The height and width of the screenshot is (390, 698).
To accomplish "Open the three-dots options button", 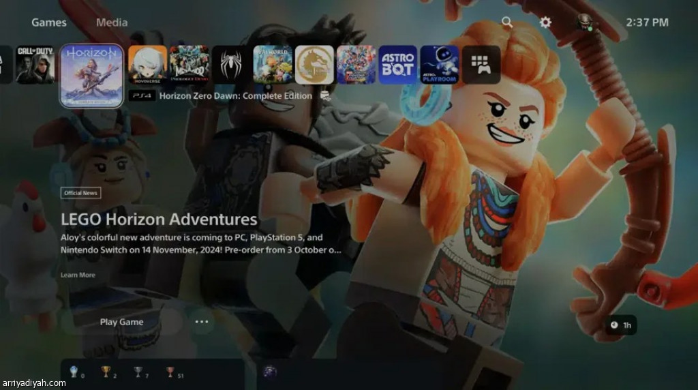I will (x=202, y=321).
